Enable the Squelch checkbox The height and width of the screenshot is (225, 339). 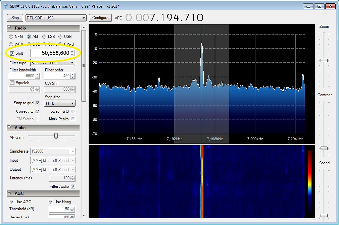[x=12, y=83]
